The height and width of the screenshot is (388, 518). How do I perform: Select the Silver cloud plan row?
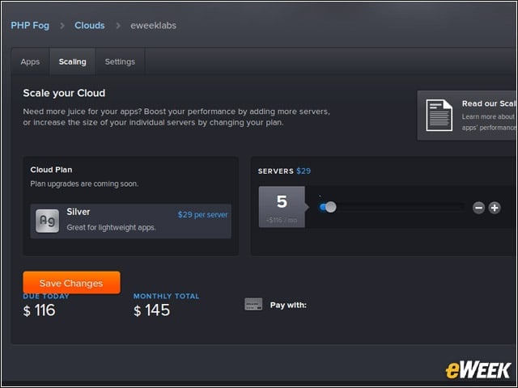130,221
